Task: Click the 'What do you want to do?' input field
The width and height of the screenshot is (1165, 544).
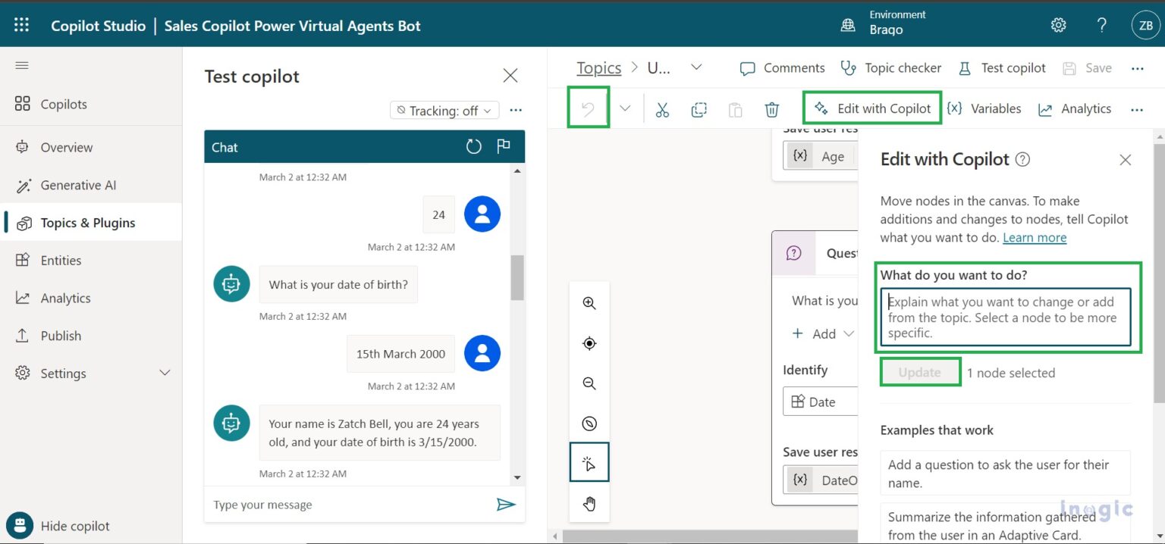Action: point(1006,317)
